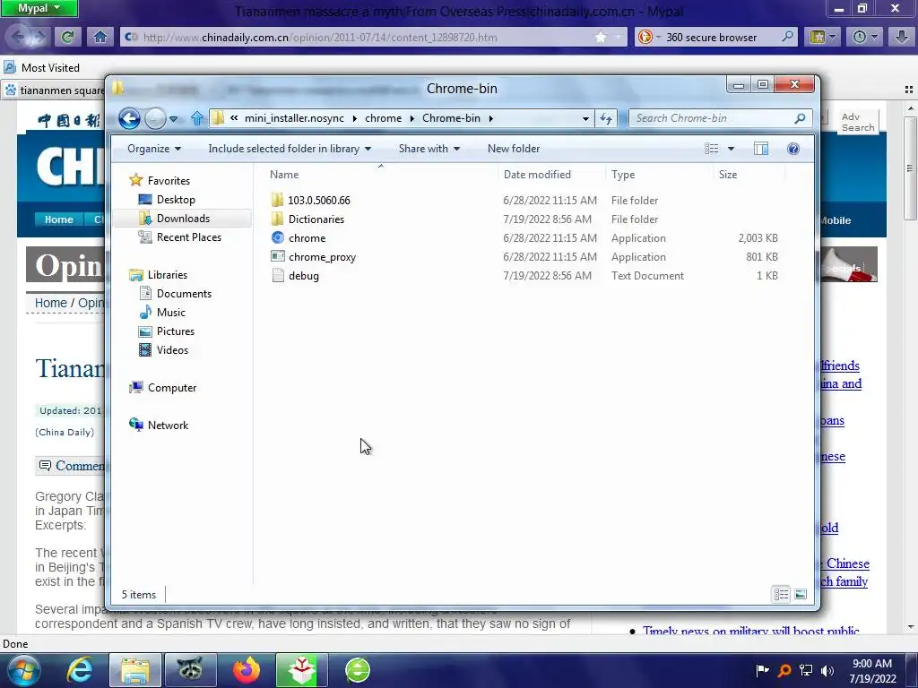
Task: Select Videos library
Action: (x=172, y=350)
